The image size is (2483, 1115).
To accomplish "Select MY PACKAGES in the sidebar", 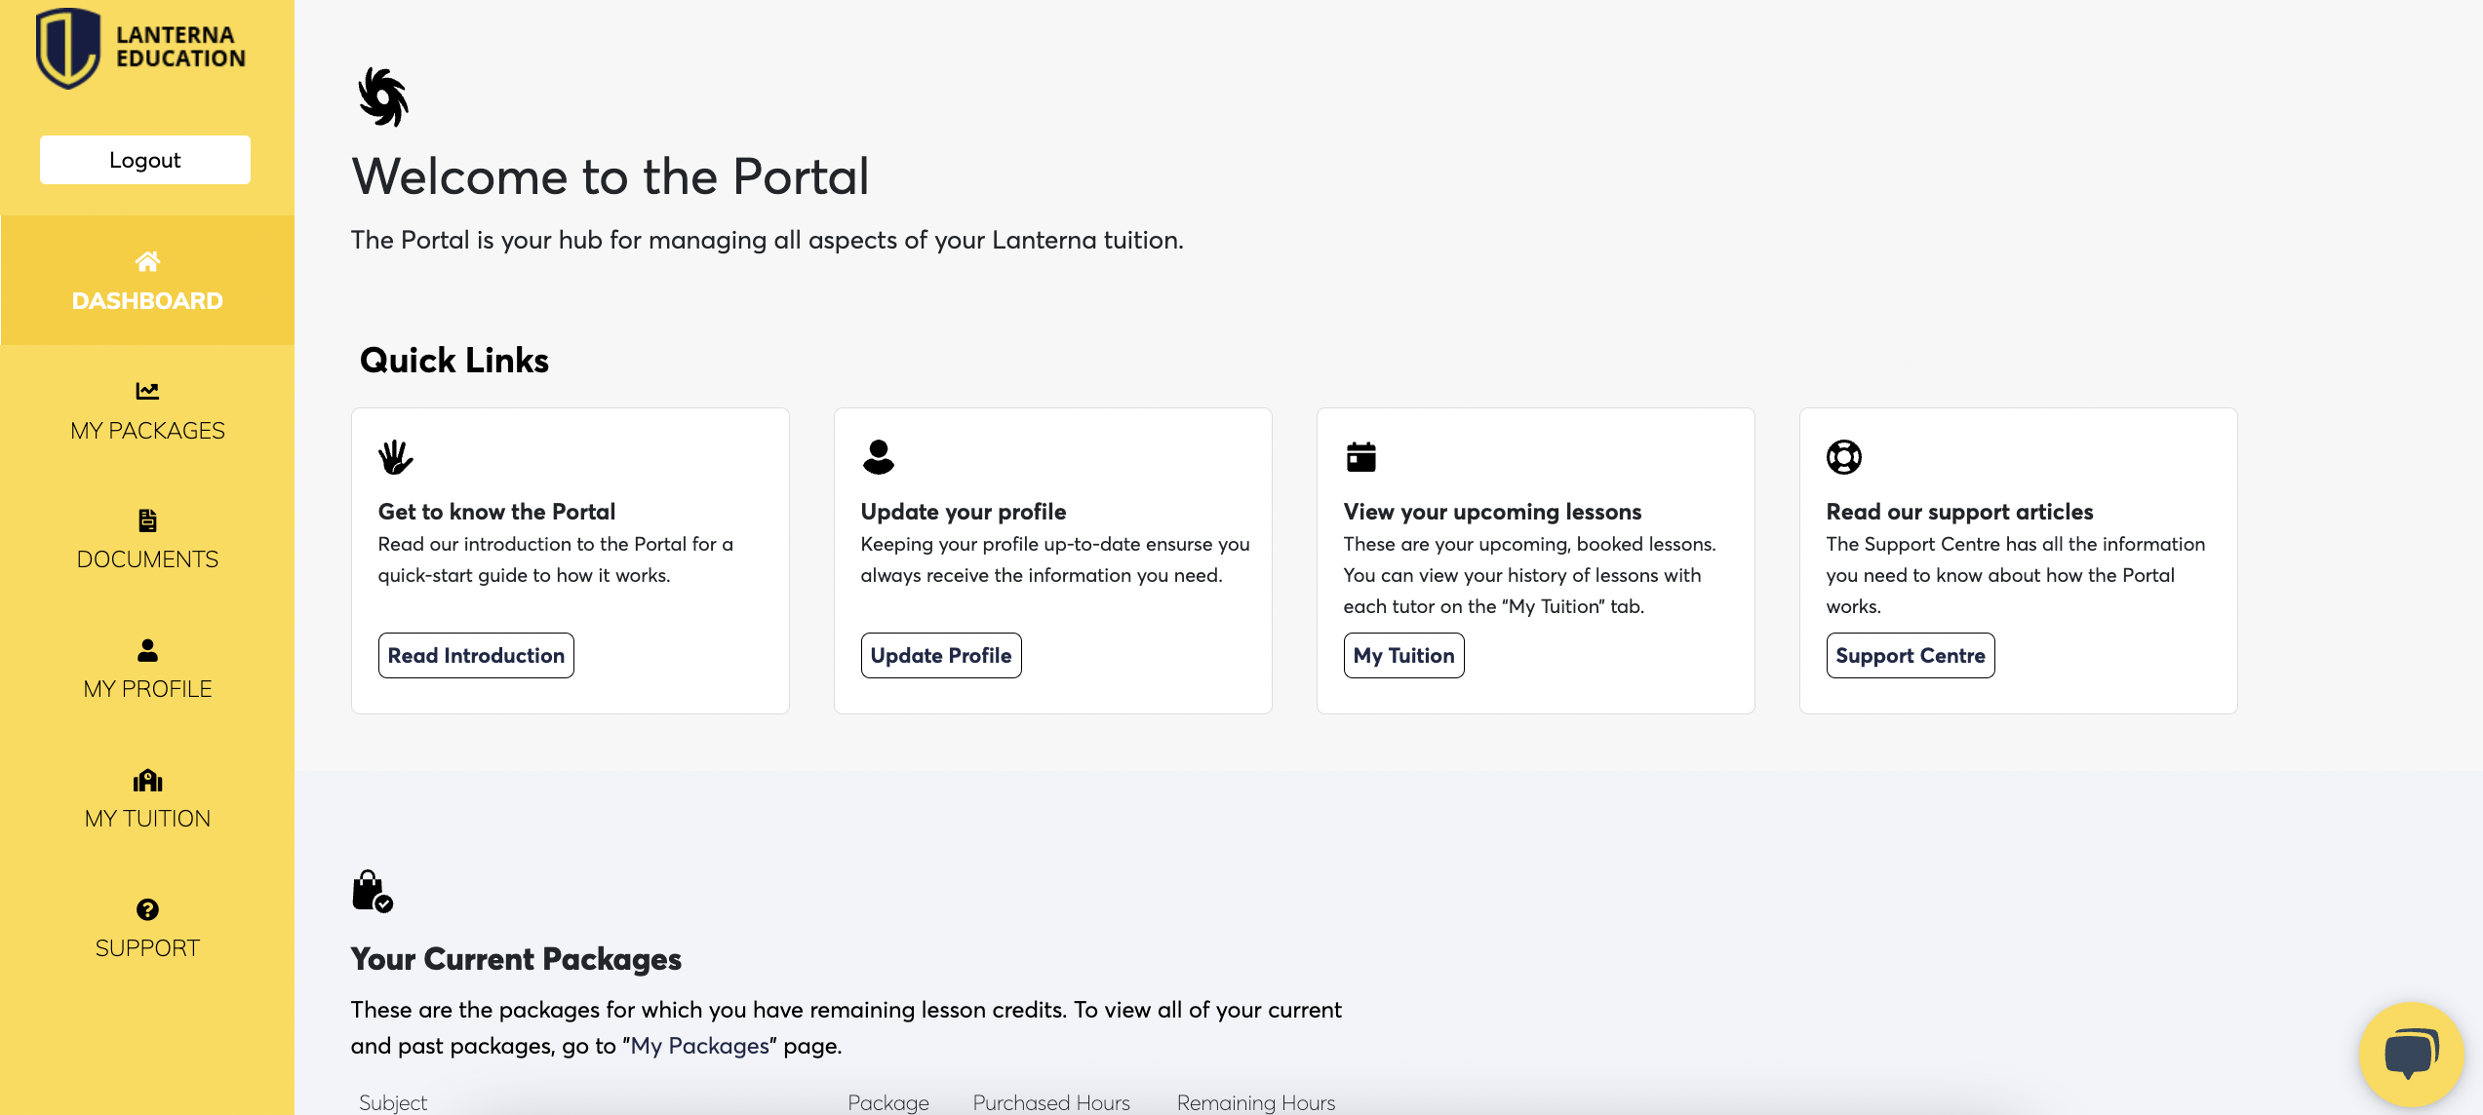I will (147, 430).
